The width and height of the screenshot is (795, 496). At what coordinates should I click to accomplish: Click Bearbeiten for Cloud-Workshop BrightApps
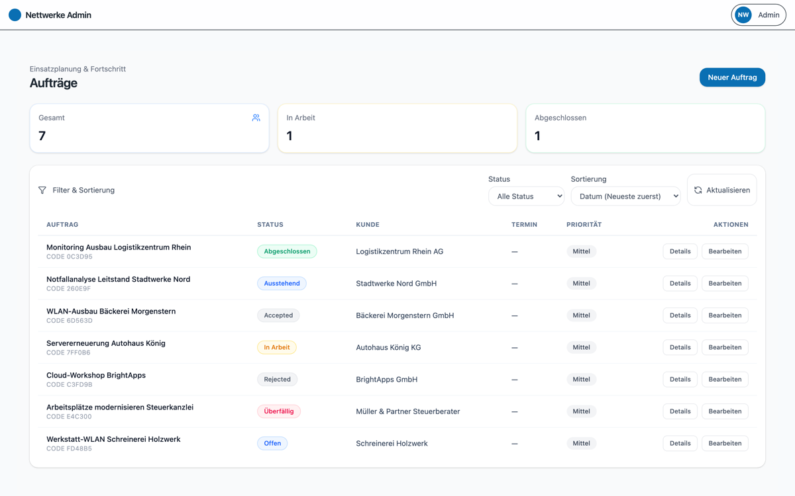click(725, 379)
